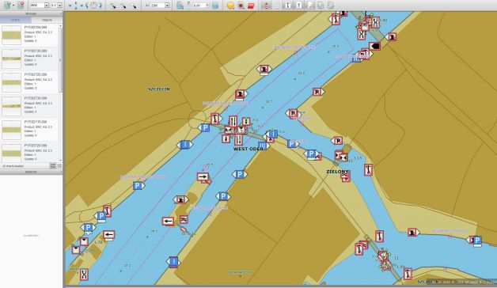Toggle the list view button below chart list
497x288 pixels.
(x=53, y=166)
